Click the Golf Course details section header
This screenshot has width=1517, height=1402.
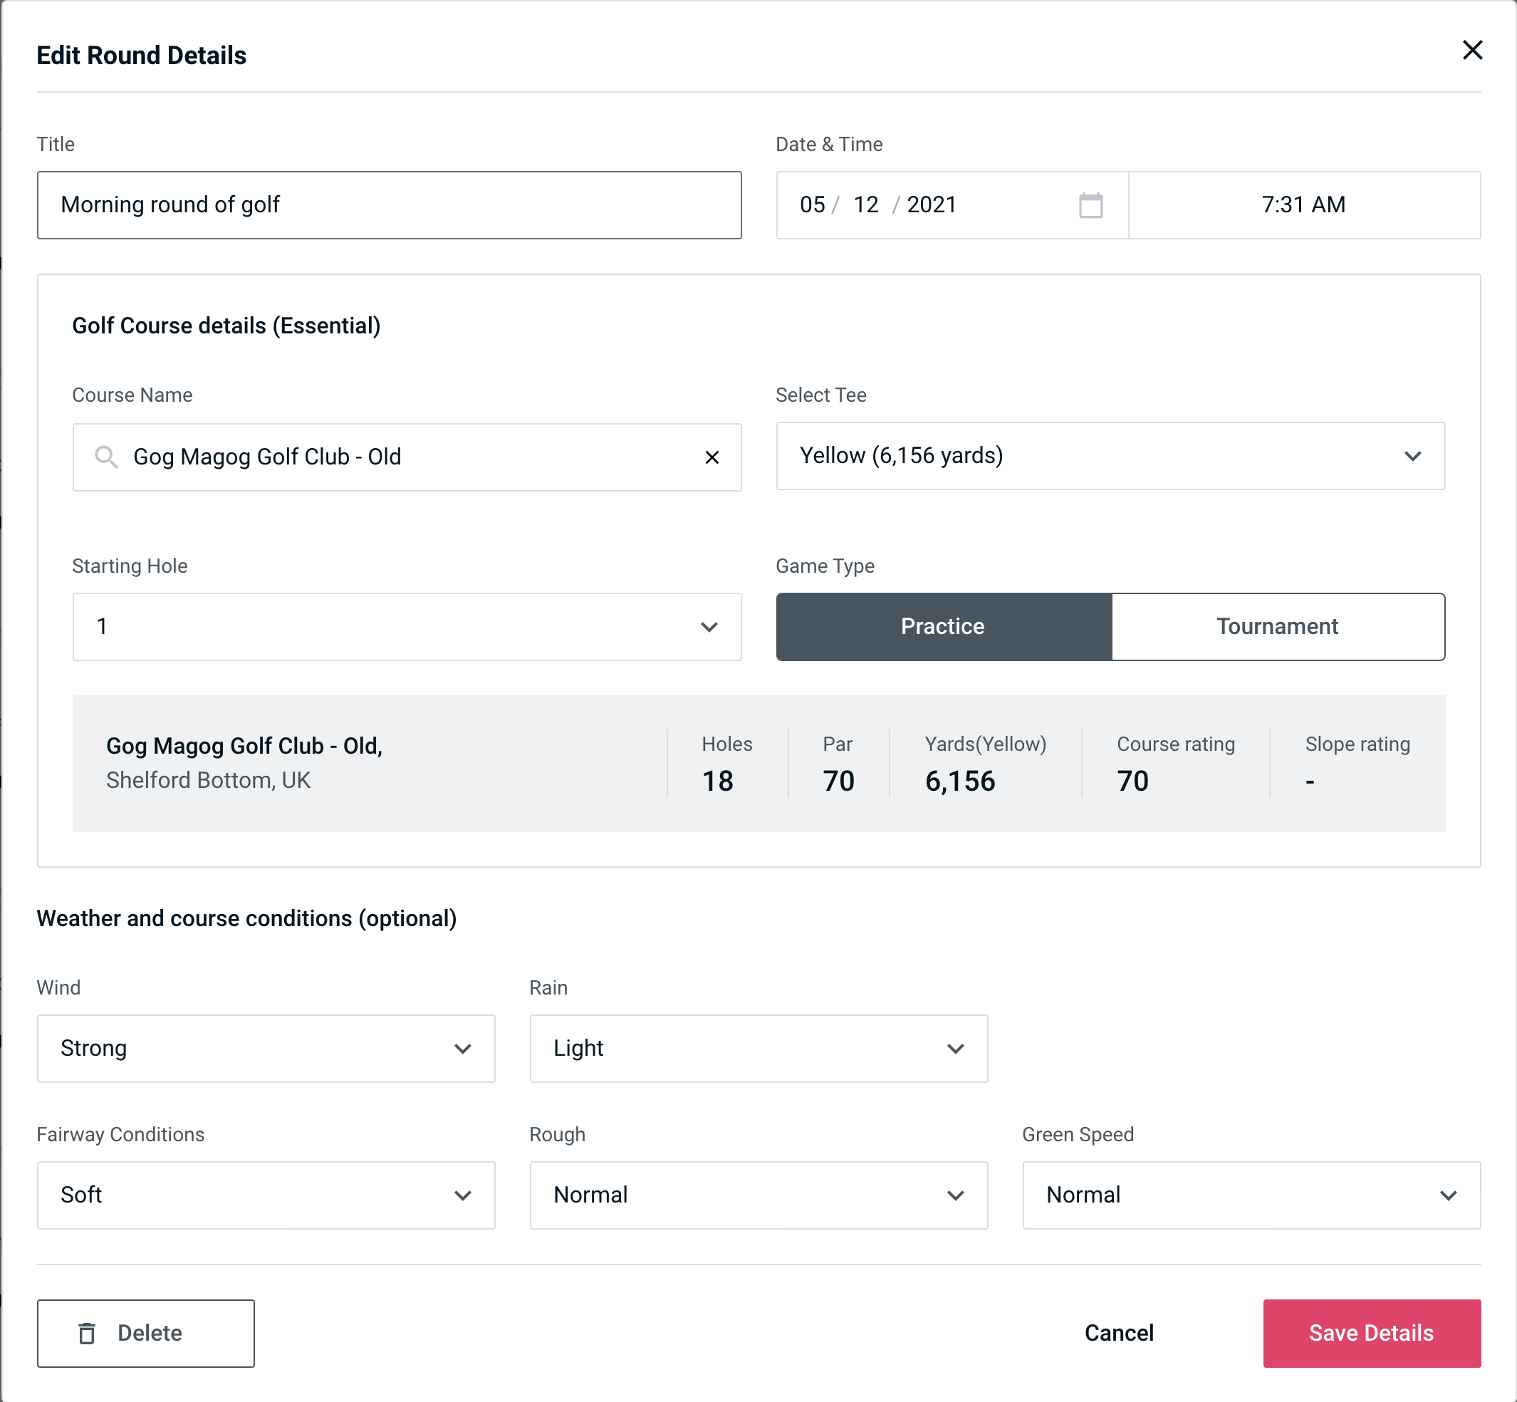point(227,325)
